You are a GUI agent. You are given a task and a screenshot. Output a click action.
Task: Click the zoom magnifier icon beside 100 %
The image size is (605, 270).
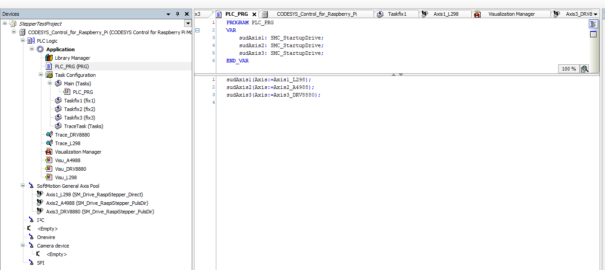click(584, 69)
